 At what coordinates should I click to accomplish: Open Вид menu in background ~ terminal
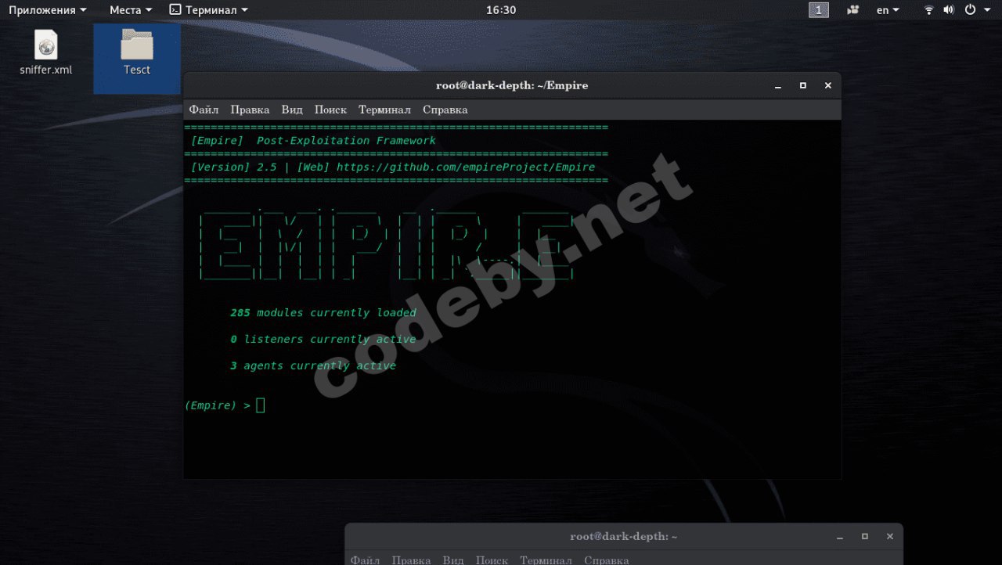click(453, 560)
